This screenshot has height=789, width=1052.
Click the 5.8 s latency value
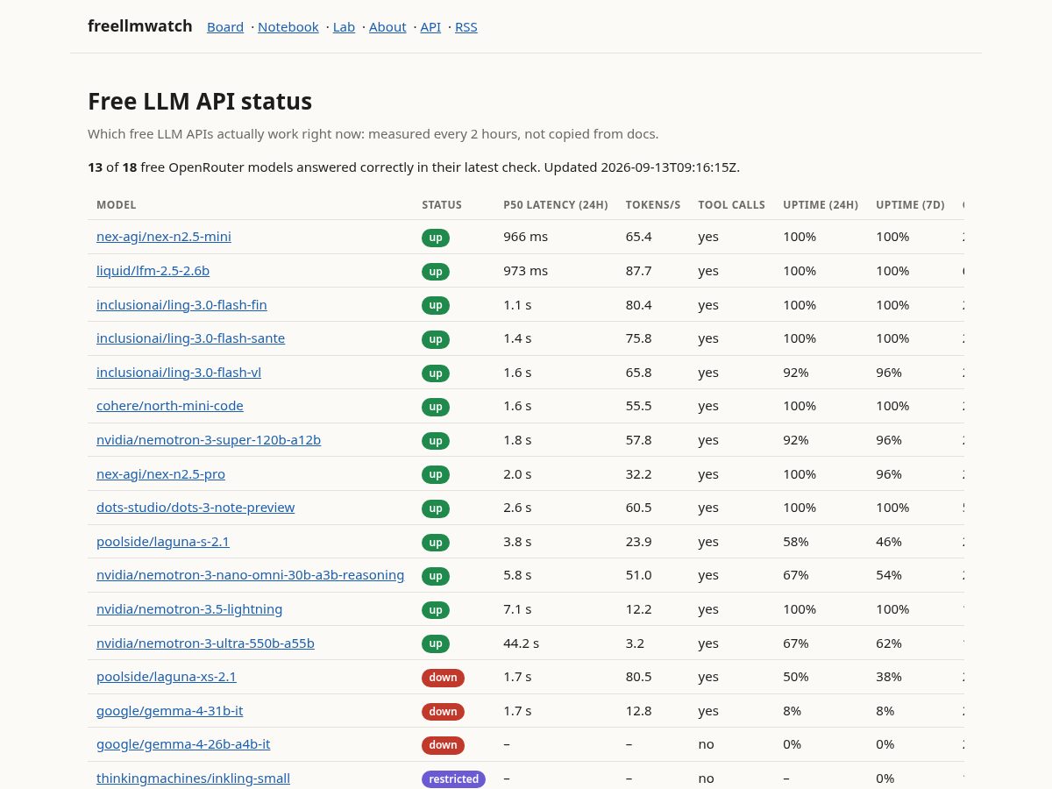click(x=517, y=575)
